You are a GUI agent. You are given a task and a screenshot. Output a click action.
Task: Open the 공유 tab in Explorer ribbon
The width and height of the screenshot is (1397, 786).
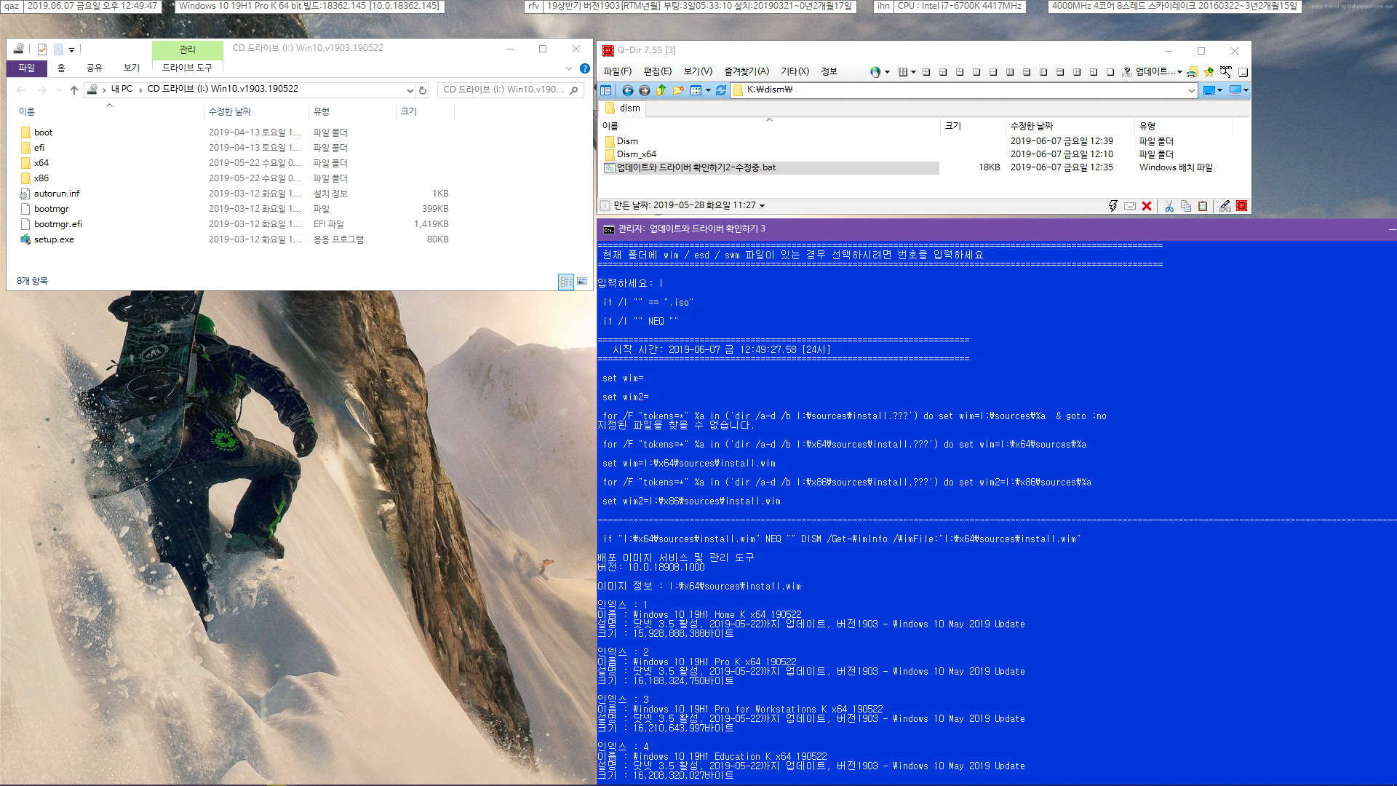[95, 68]
